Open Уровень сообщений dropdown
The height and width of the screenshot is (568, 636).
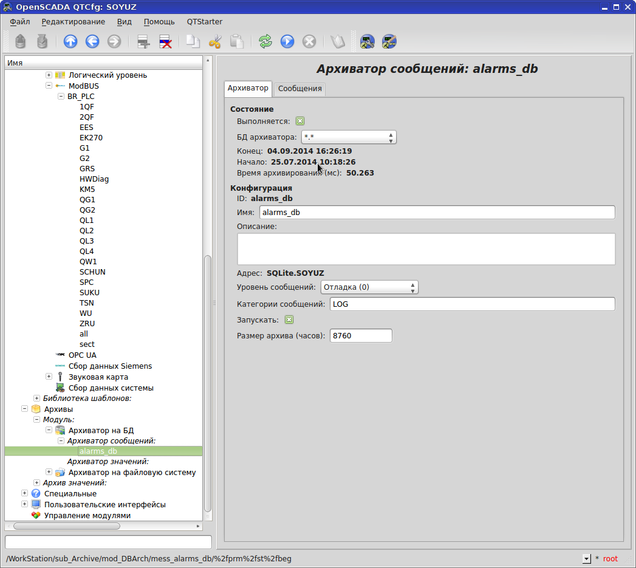click(x=369, y=287)
